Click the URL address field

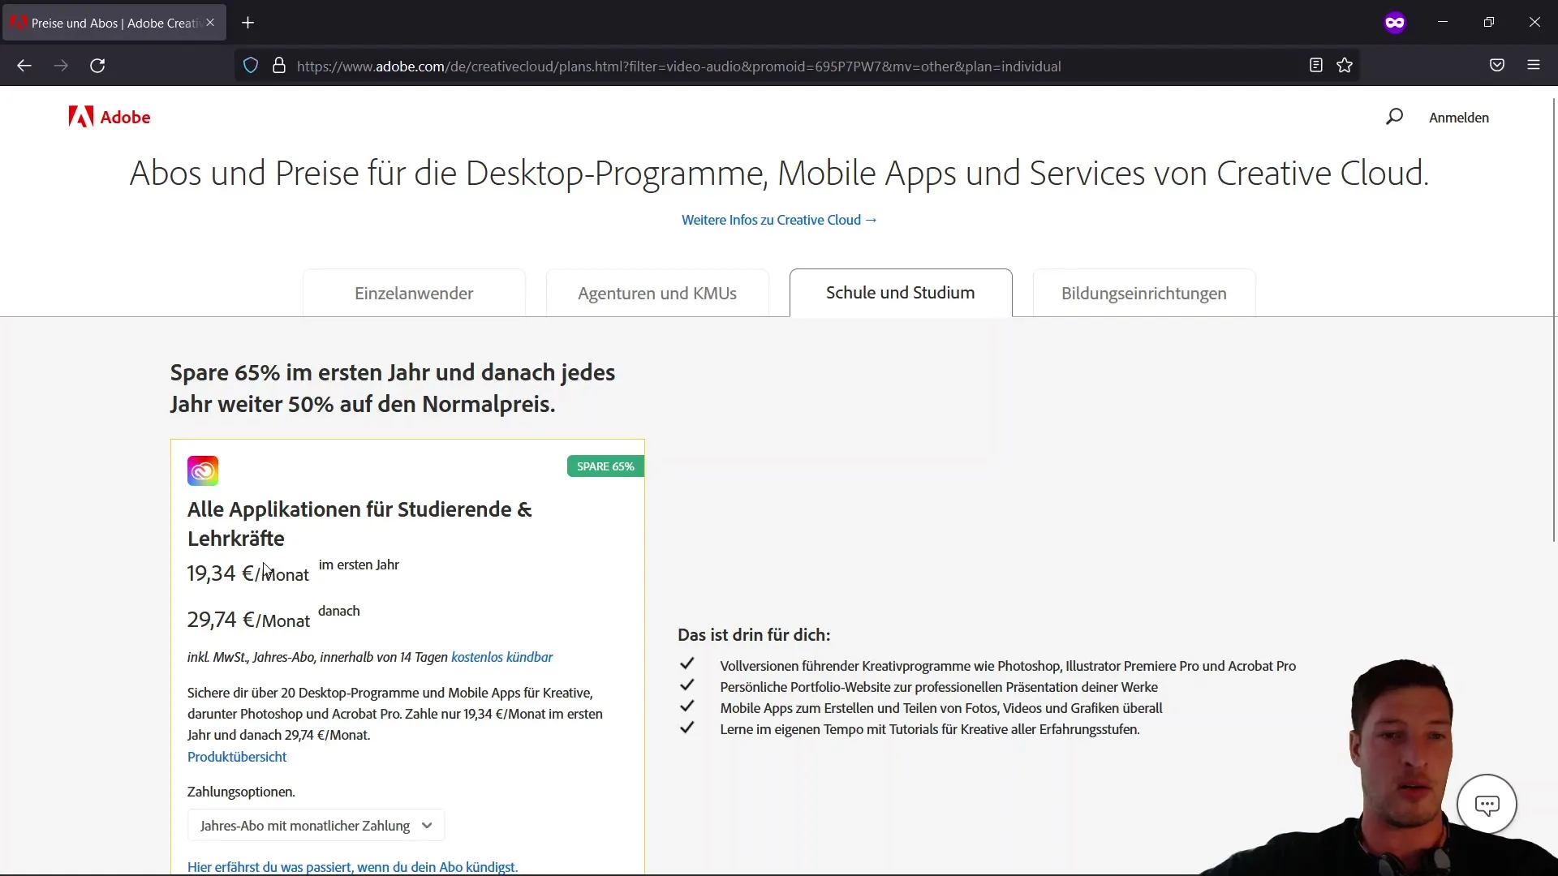(x=795, y=66)
